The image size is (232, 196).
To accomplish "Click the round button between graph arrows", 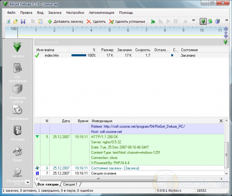I will pyautogui.click(x=226, y=32).
